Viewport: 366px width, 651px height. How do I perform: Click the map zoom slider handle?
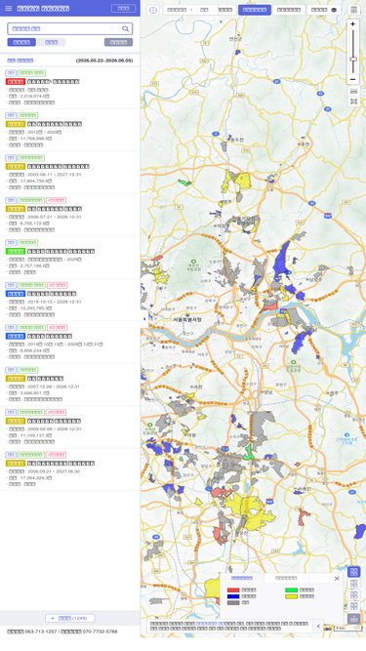coord(353,59)
